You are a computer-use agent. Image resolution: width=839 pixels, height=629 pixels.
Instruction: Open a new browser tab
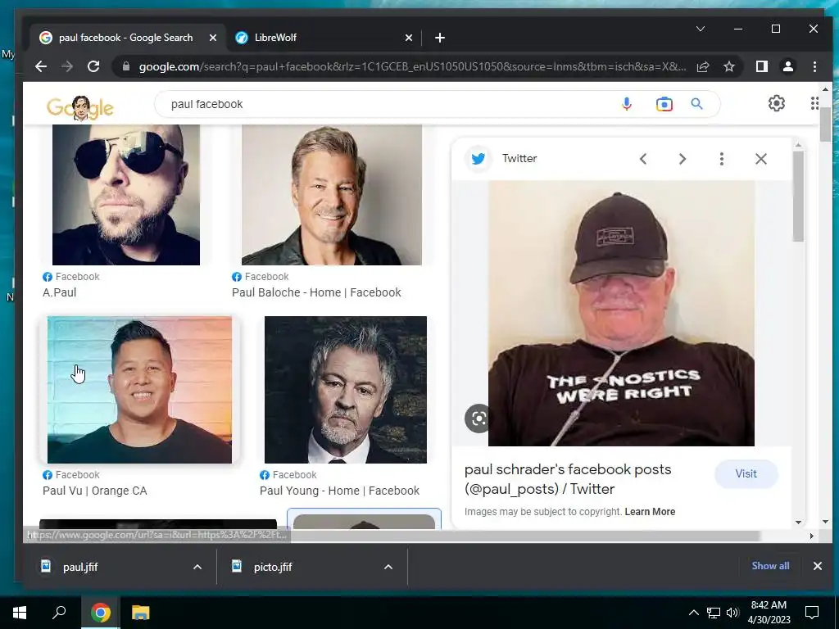(x=440, y=38)
